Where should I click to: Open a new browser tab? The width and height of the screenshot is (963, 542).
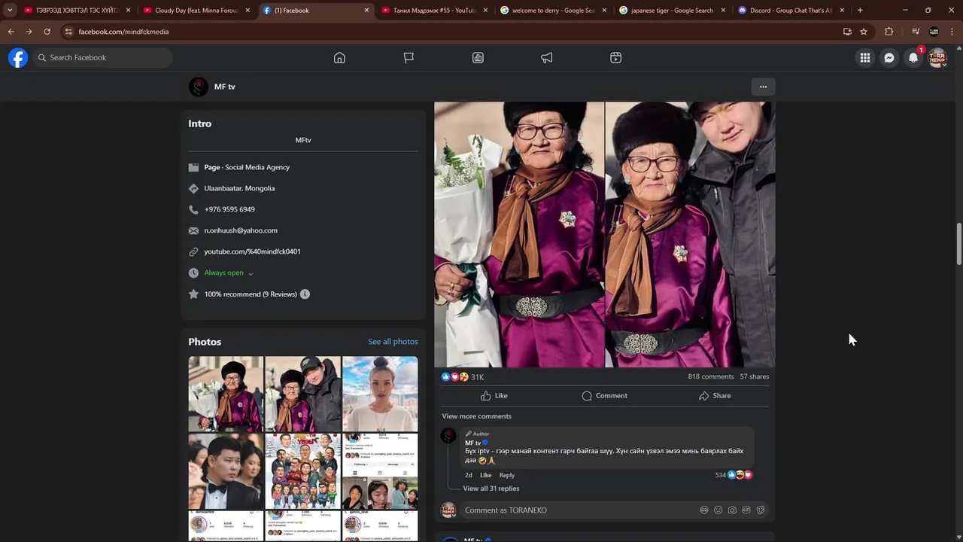pos(860,11)
